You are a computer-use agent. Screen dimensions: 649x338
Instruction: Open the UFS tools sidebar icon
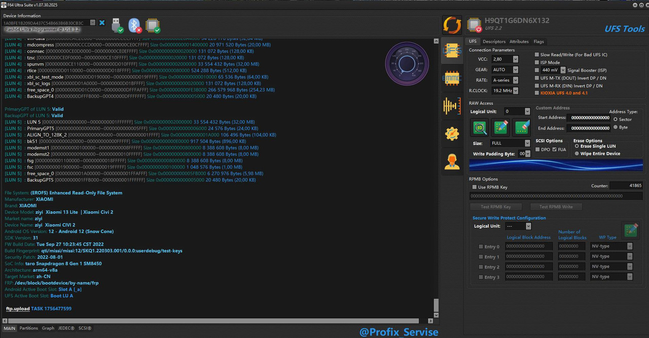click(452, 50)
